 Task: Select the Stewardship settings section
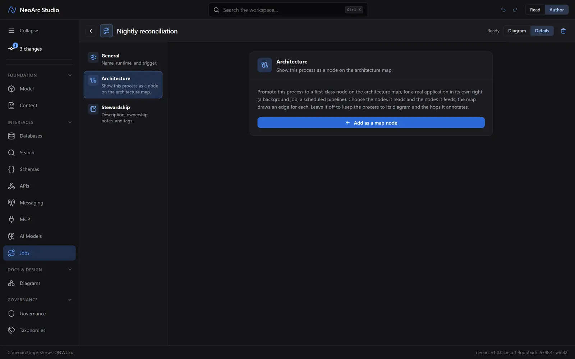click(x=123, y=114)
